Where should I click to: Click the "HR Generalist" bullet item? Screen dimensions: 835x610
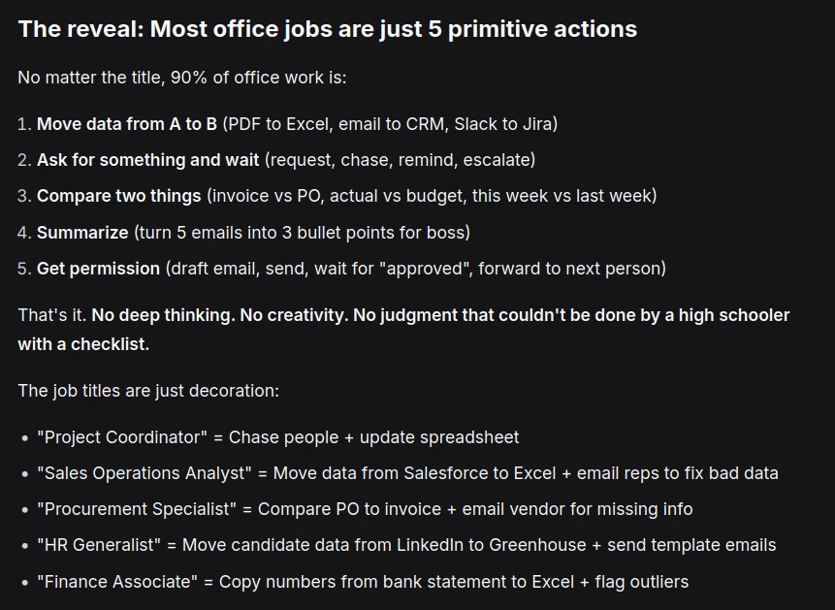pos(406,545)
